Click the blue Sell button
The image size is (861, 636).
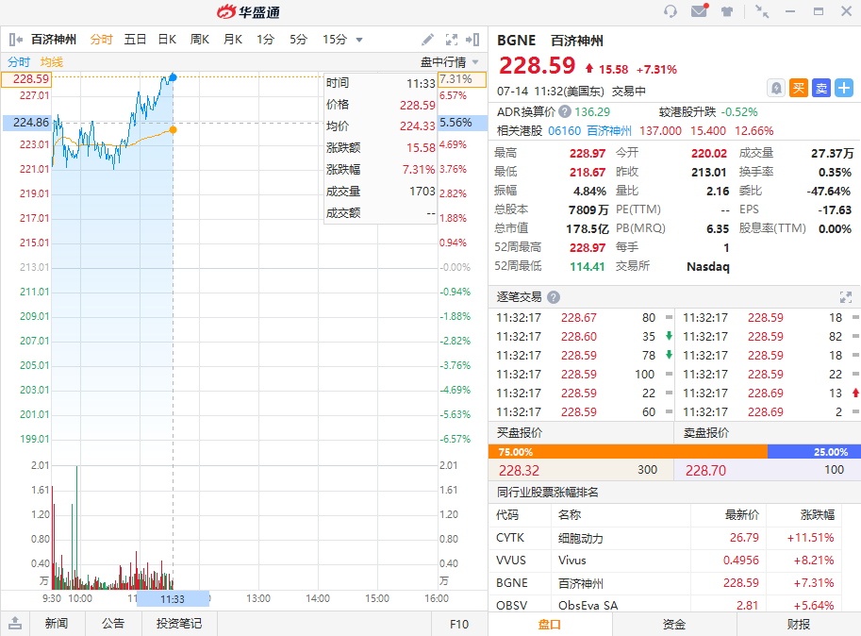(821, 88)
